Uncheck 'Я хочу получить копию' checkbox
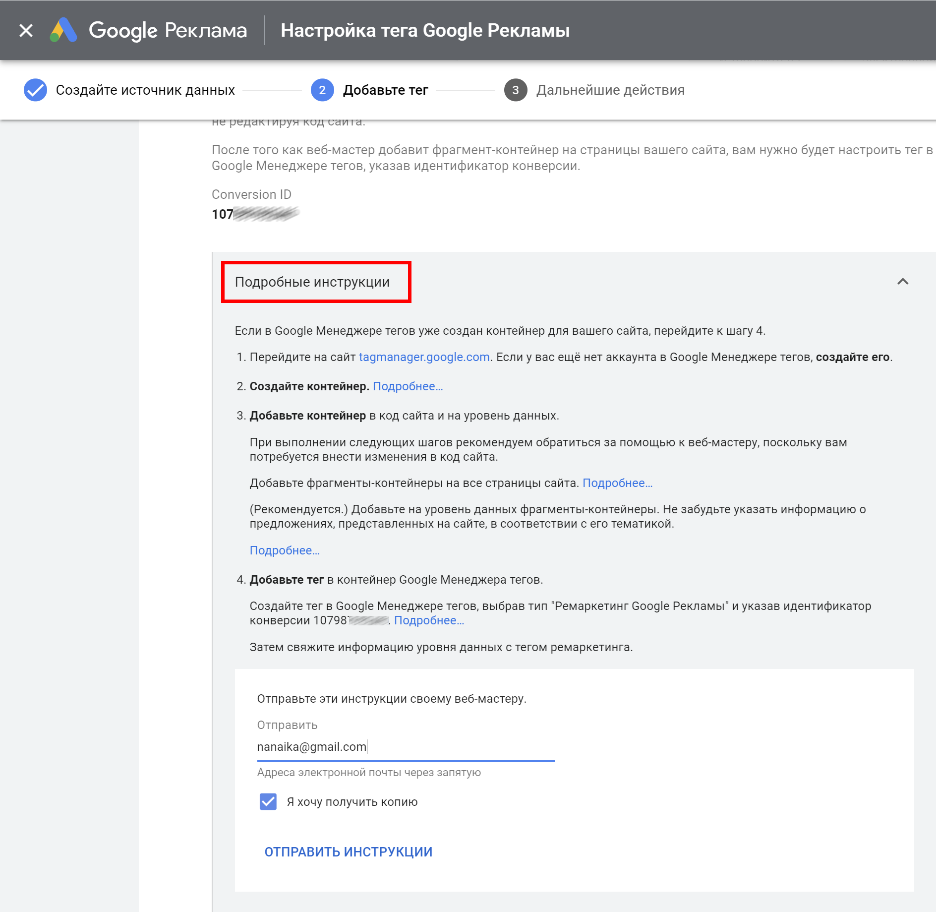 click(268, 801)
